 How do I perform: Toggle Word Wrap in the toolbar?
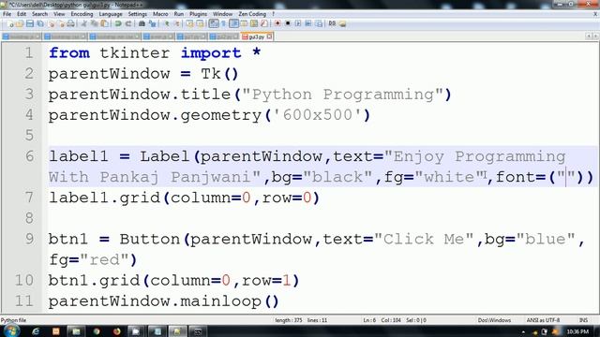(x=214, y=23)
